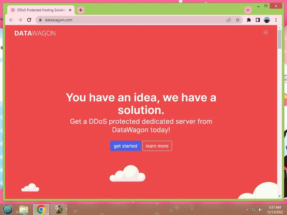Toggle the Chrome side panel
The height and width of the screenshot is (215, 287).
(x=258, y=20)
